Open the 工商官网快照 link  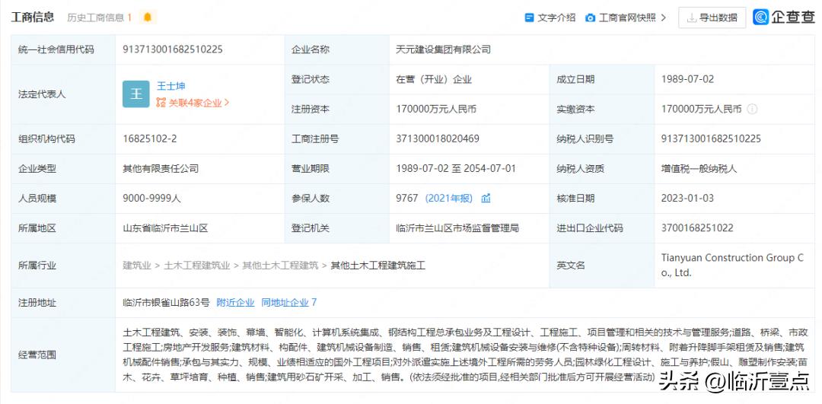(627, 17)
